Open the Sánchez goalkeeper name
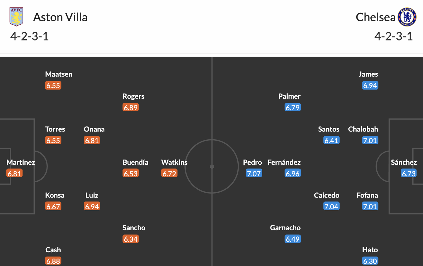The width and height of the screenshot is (423, 266). tap(404, 162)
